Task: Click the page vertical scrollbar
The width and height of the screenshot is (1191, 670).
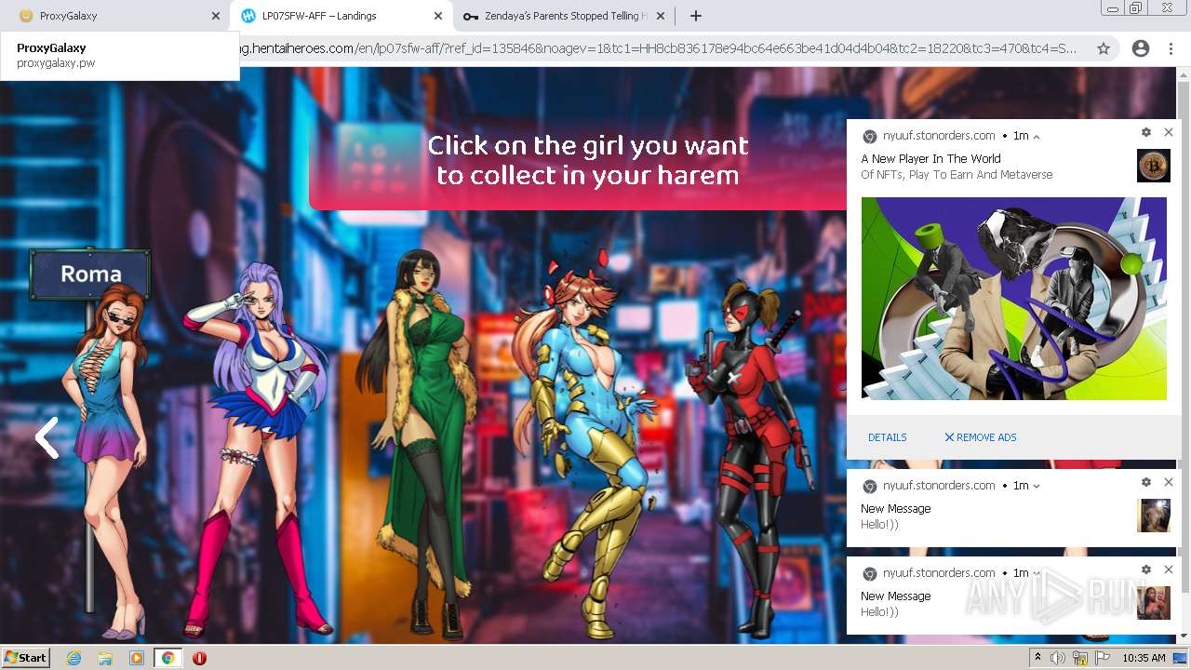Action: [1184, 335]
